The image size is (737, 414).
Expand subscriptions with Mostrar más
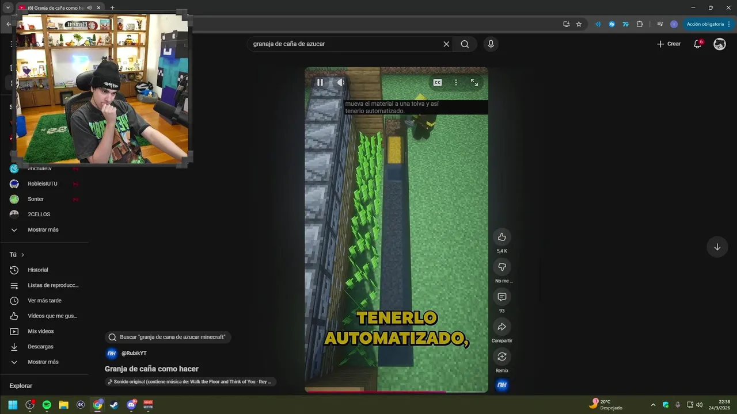44,229
